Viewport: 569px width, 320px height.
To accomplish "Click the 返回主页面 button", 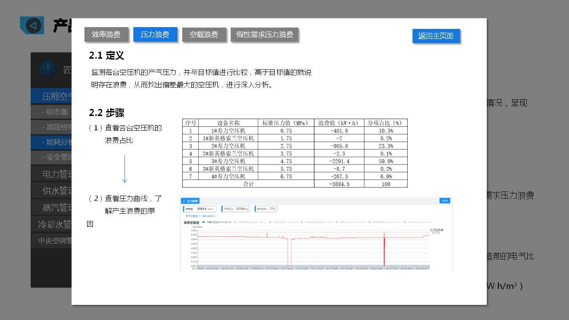I will 436,36.
